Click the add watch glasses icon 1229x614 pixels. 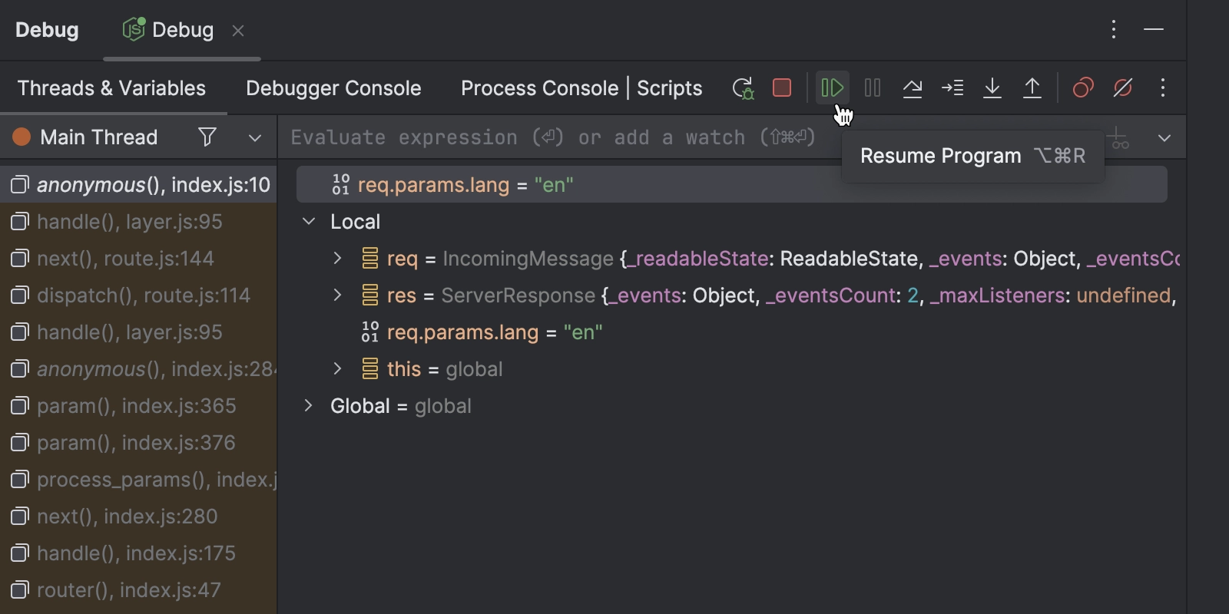(1120, 138)
